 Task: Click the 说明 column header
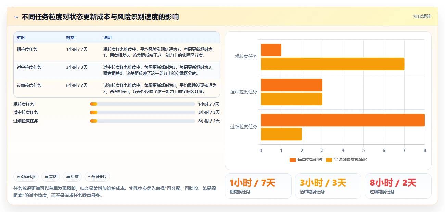pos(107,38)
